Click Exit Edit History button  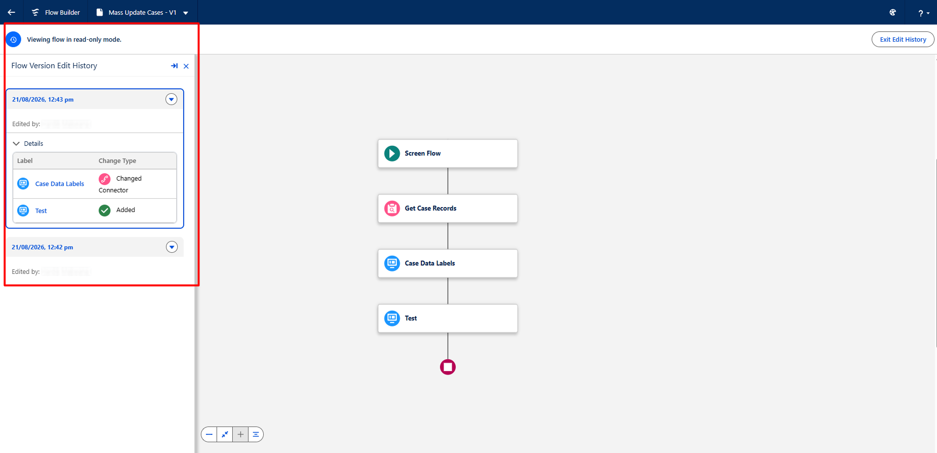point(903,39)
